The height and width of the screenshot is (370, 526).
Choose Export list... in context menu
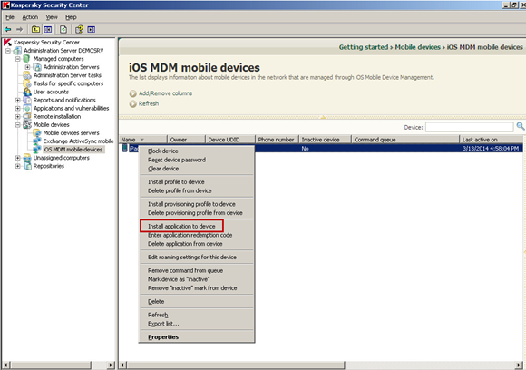197,324
